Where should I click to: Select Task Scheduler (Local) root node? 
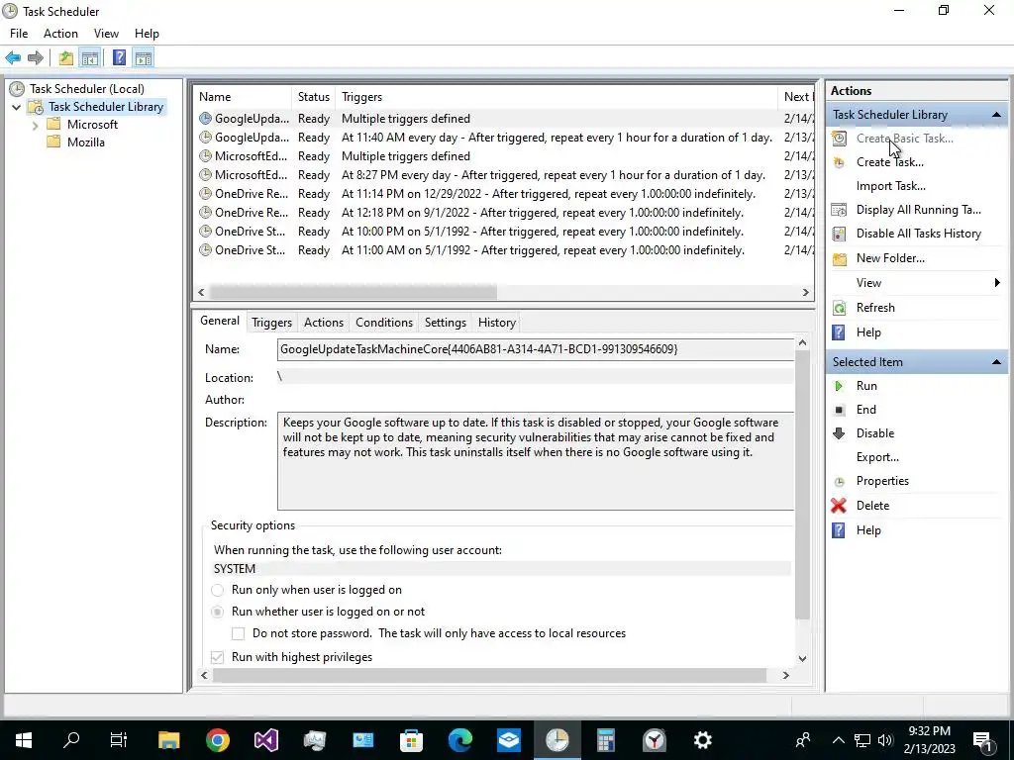[87, 89]
